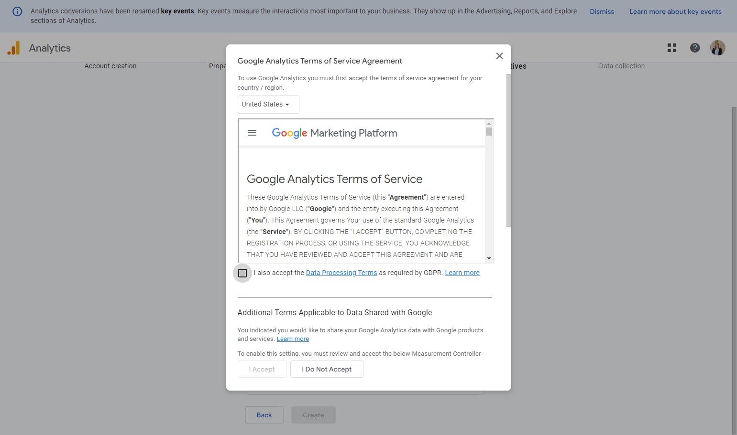Open the Google apps grid icon
The image size is (737, 435).
point(672,48)
